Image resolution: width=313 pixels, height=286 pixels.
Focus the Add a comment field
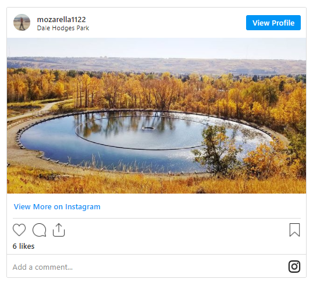click(148, 267)
